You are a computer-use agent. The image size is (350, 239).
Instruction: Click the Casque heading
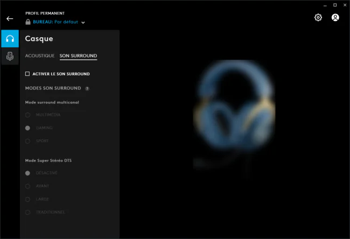(x=39, y=39)
